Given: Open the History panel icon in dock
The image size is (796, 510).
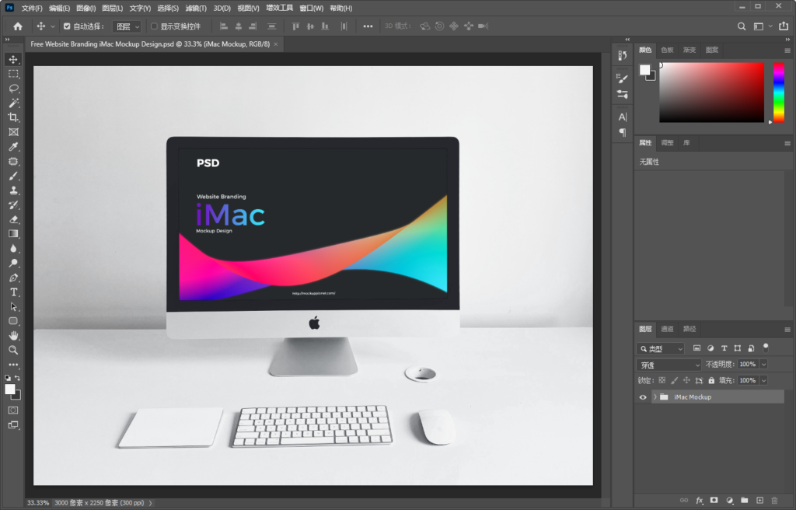Looking at the screenshot, I should (623, 55).
